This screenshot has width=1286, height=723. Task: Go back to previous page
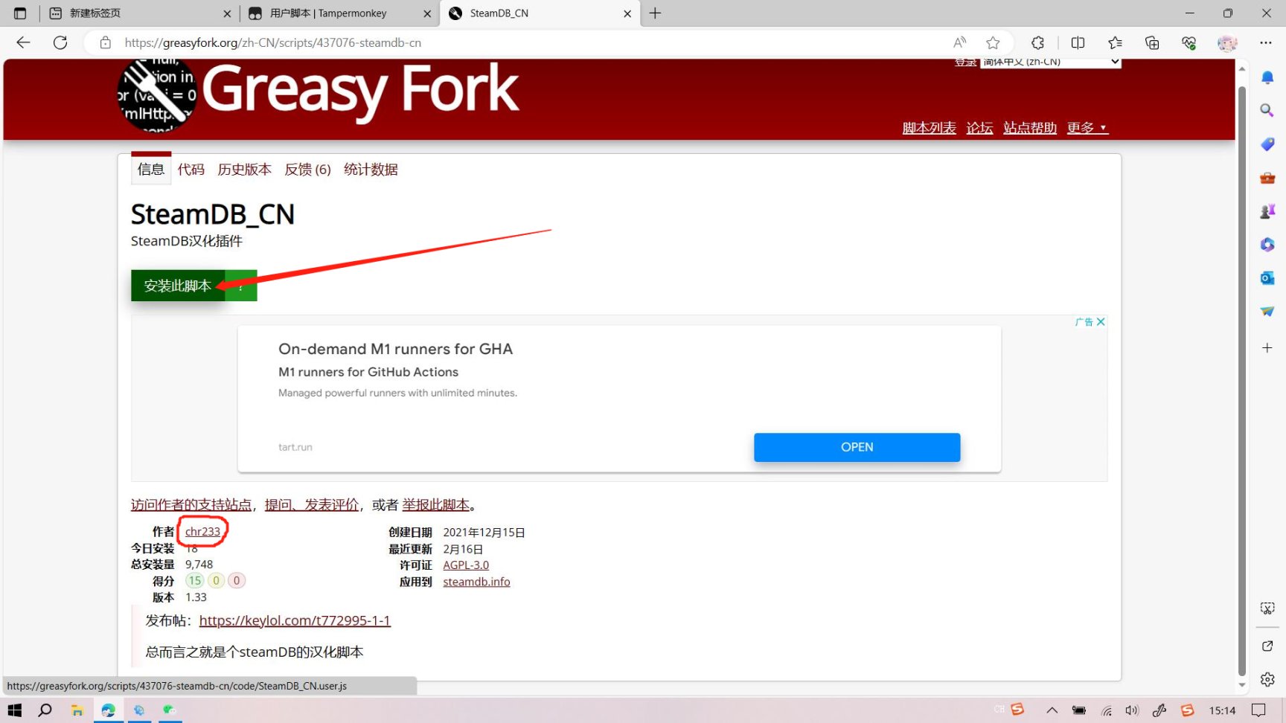[23, 42]
